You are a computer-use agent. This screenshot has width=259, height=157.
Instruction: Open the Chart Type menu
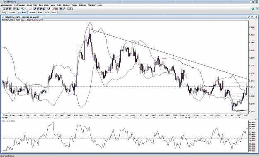coord(32,5)
